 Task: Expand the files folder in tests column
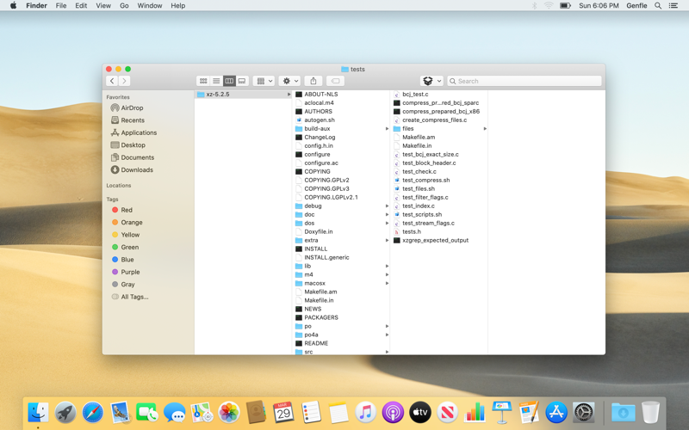485,128
